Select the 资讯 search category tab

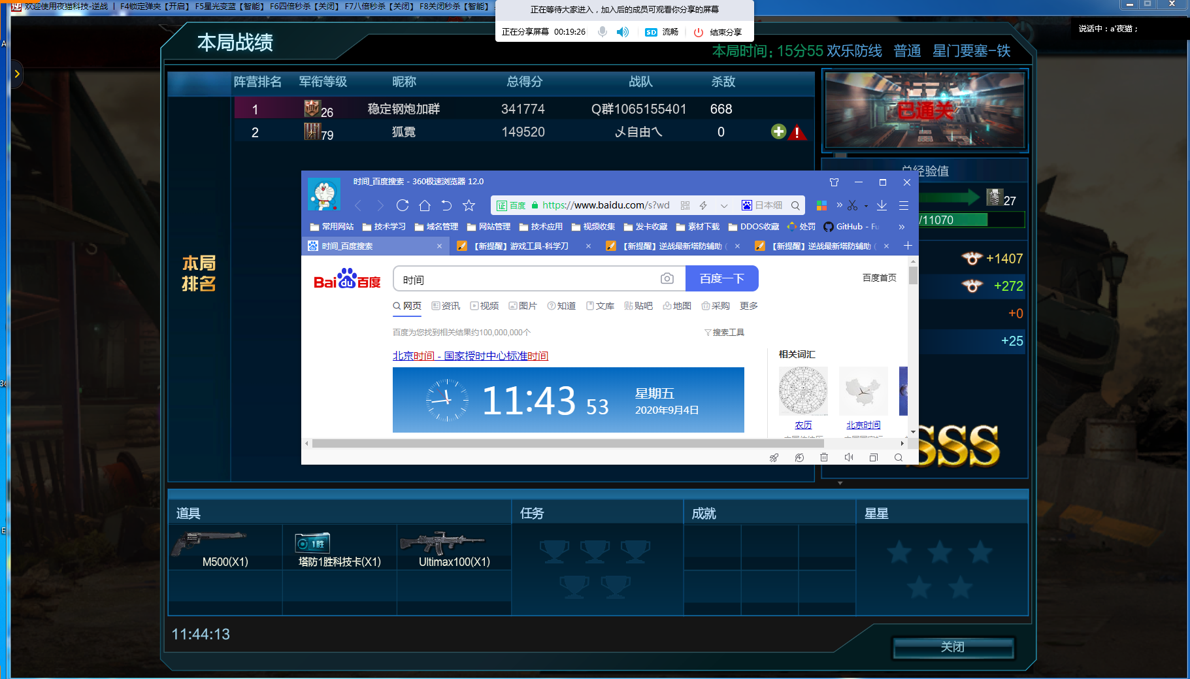(446, 306)
